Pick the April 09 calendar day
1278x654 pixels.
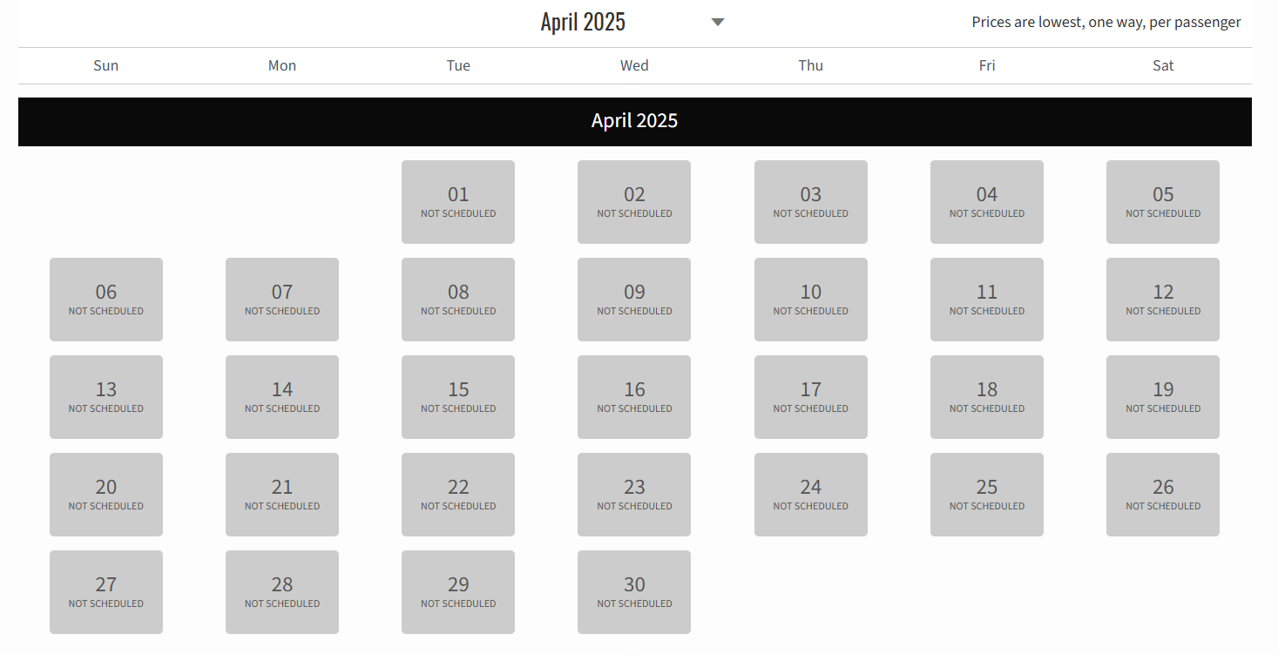pyautogui.click(x=634, y=300)
